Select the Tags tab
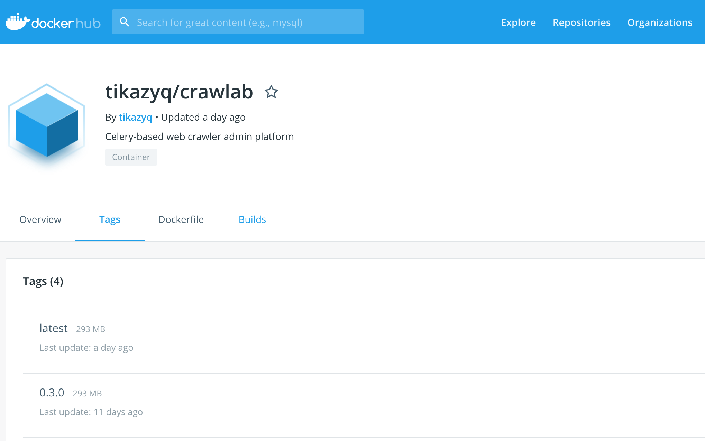 (x=110, y=219)
